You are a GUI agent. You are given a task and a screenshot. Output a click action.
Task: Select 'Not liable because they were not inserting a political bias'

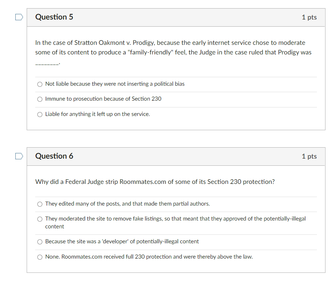click(40, 84)
